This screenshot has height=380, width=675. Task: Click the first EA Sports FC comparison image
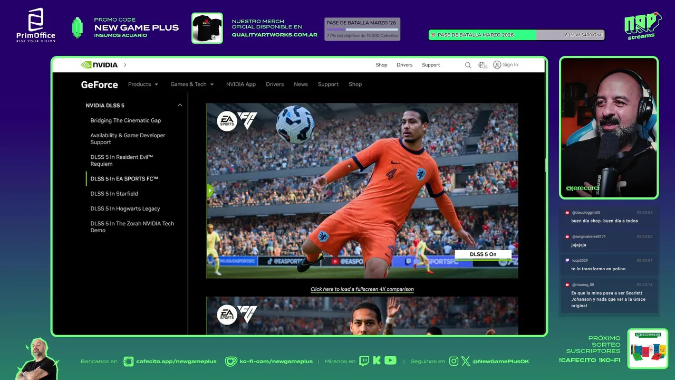[x=362, y=191]
